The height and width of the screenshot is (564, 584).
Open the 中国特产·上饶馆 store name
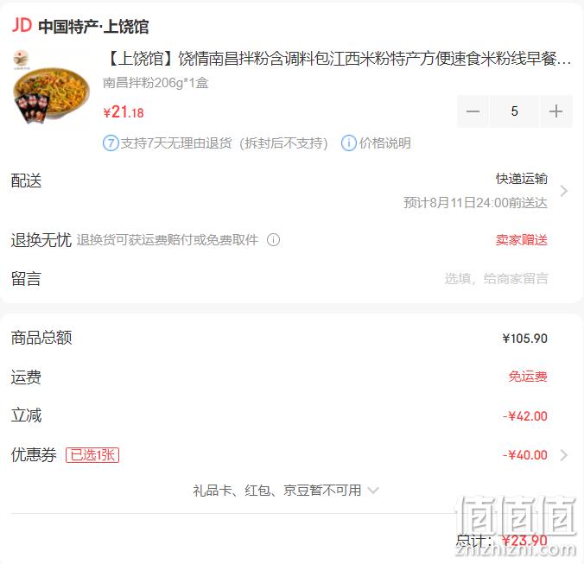click(x=93, y=27)
